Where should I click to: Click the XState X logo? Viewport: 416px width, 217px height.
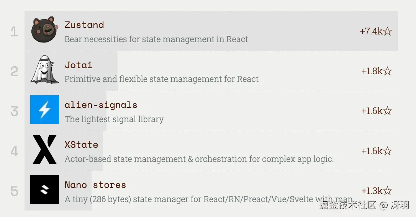44,150
